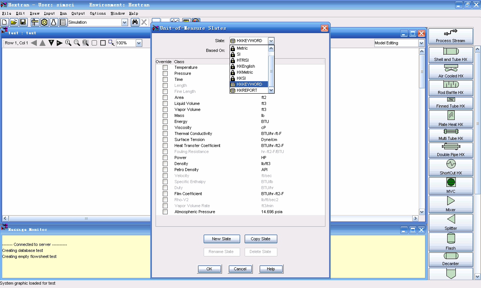Click the flowsheet horizontal scrollbar thumb

[x=86, y=218]
